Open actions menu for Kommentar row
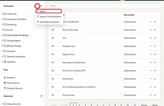The width and height of the screenshot is (164, 106). [x=151, y=79]
